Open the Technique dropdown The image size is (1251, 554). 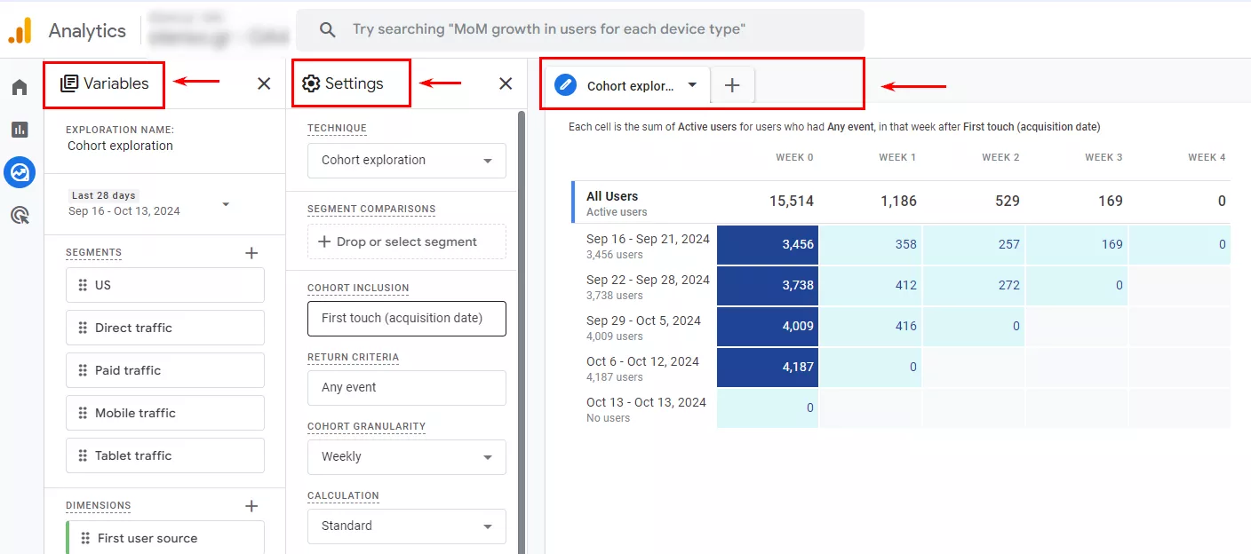(407, 161)
